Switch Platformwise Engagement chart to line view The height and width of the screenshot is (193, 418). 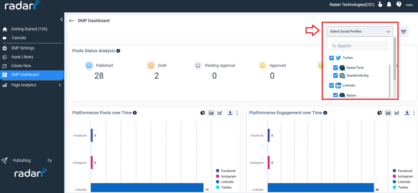click(397, 113)
